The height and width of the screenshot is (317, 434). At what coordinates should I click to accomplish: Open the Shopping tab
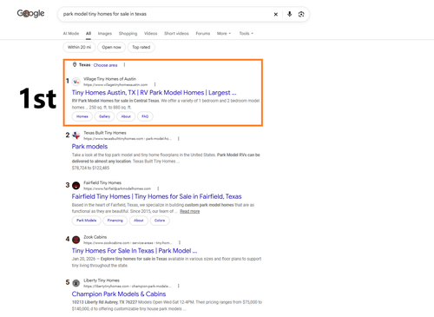click(x=128, y=33)
